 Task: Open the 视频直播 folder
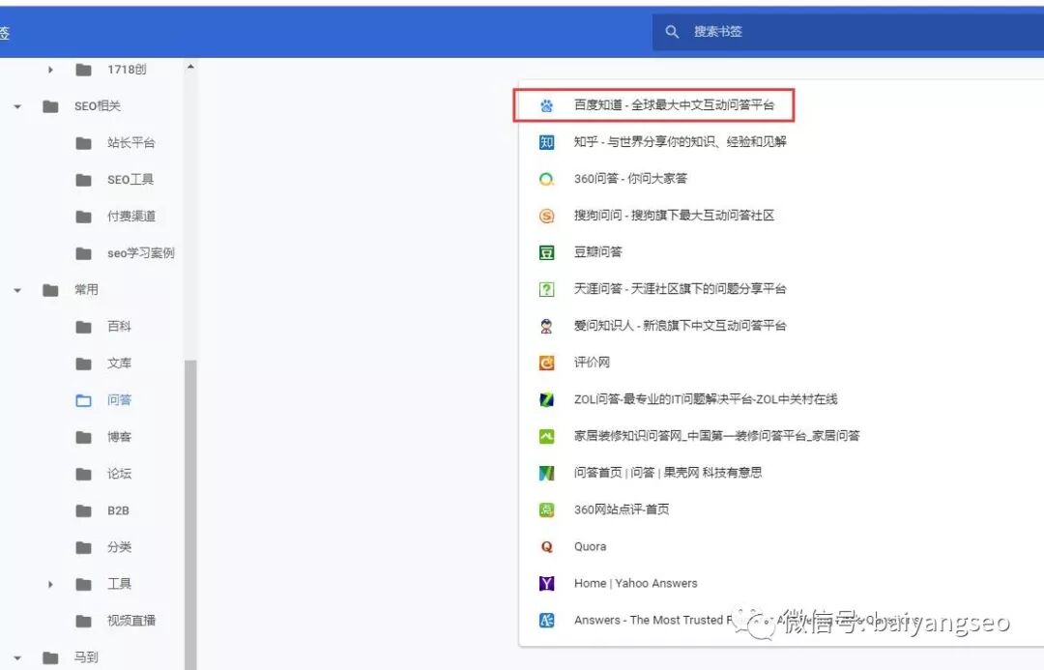point(131,621)
